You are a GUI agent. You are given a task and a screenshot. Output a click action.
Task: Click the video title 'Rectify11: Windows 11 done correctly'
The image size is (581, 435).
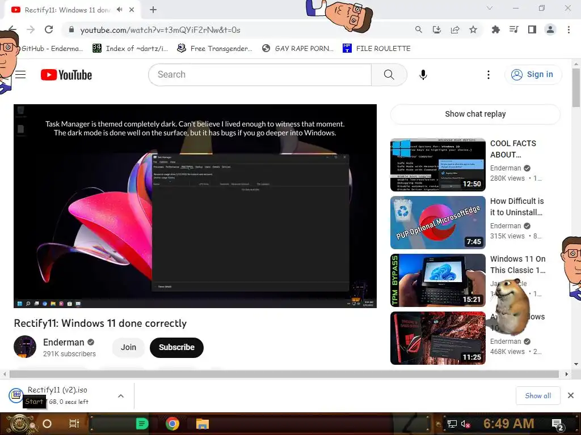[x=100, y=323]
